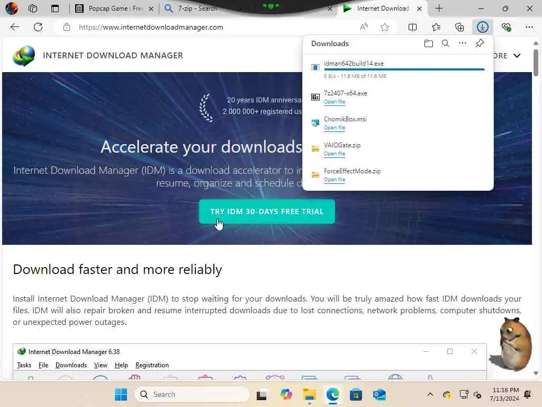
Task: Open the Windows Start menu
Action: [x=121, y=394]
